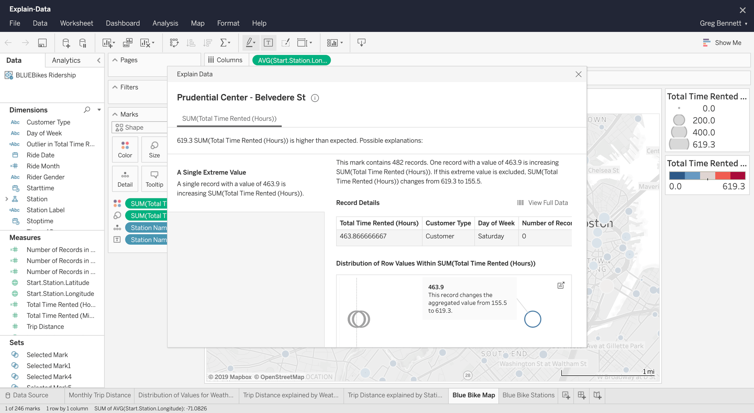Image resolution: width=754 pixels, height=413 pixels.
Task: Click the Show Me button
Action: pos(722,43)
